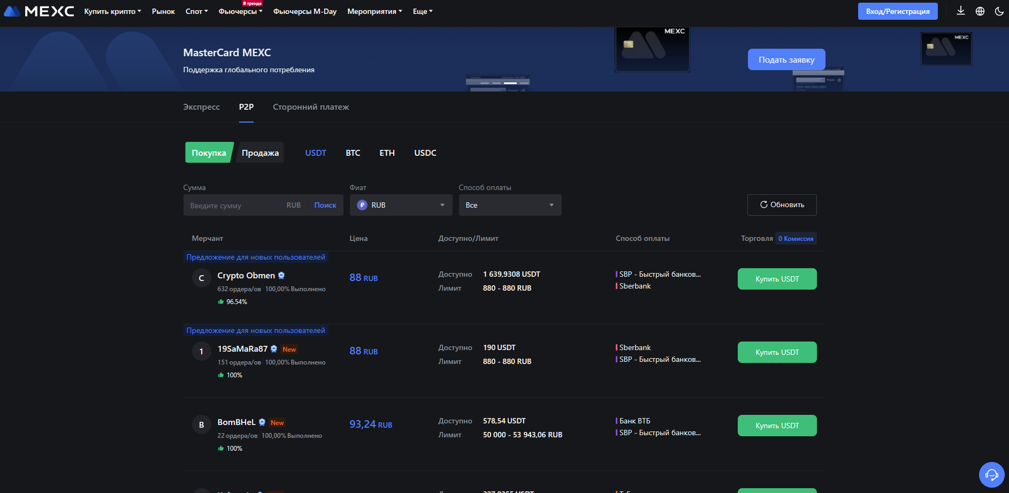The width and height of the screenshot is (1009, 493).
Task: Buy USDT from 19SaMaRa87
Action: coord(777,352)
